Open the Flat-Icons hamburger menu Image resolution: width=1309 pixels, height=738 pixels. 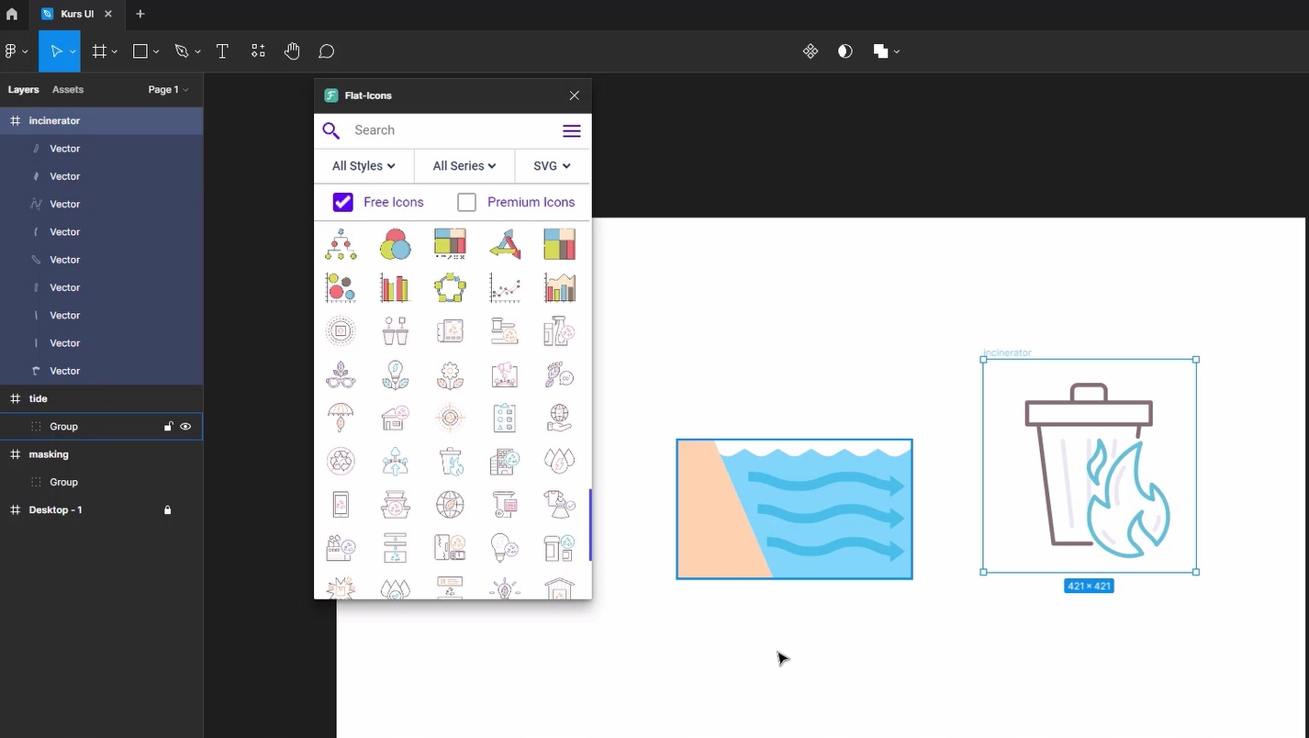(x=571, y=131)
